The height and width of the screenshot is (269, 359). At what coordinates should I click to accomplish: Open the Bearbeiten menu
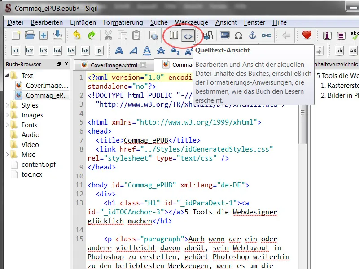point(47,22)
